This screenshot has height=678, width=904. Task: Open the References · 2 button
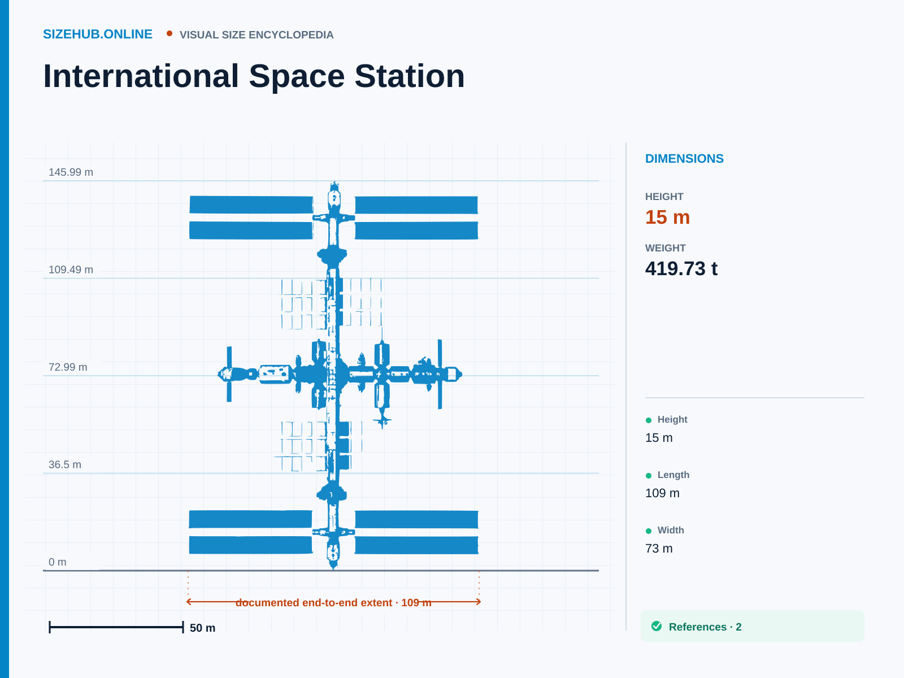pos(753,626)
